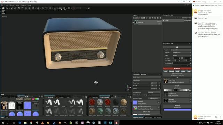The height and width of the screenshot is (125, 223).
Task: Open the Fill layer blend mode dropdown
Action: point(159,22)
